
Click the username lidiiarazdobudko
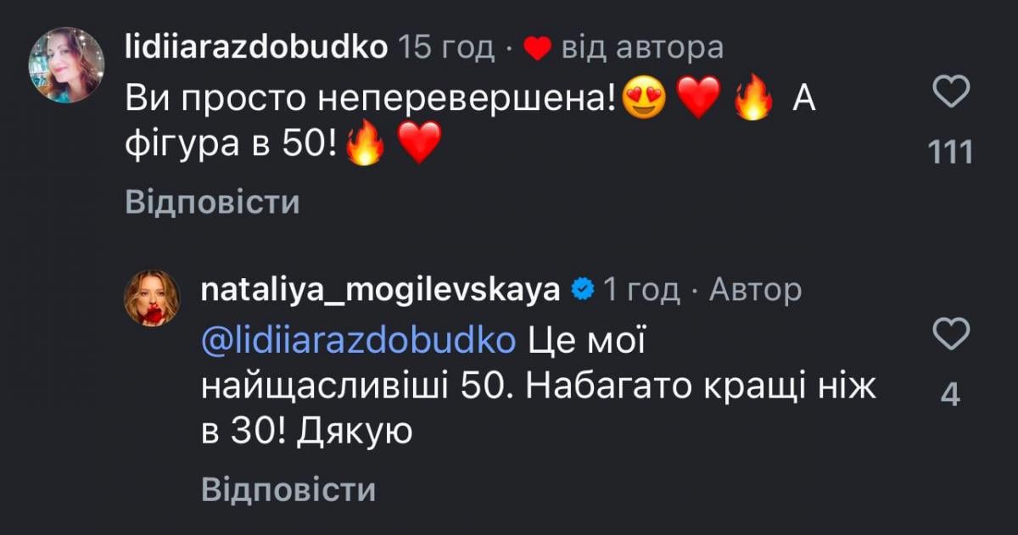[255, 47]
